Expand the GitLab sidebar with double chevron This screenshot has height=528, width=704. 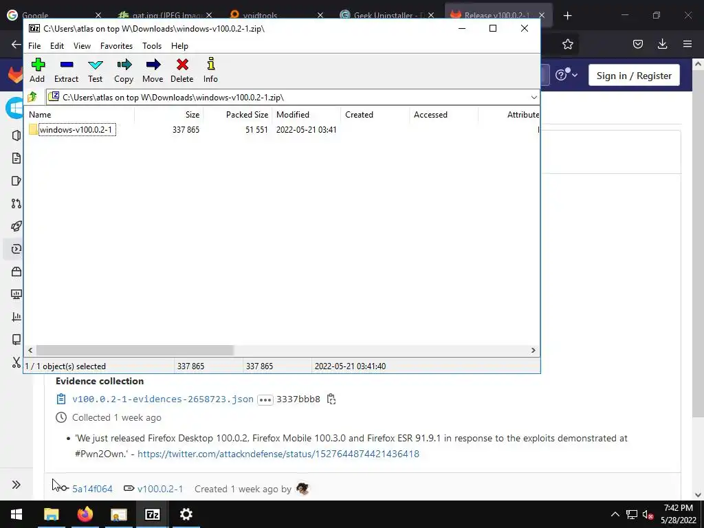tap(16, 485)
